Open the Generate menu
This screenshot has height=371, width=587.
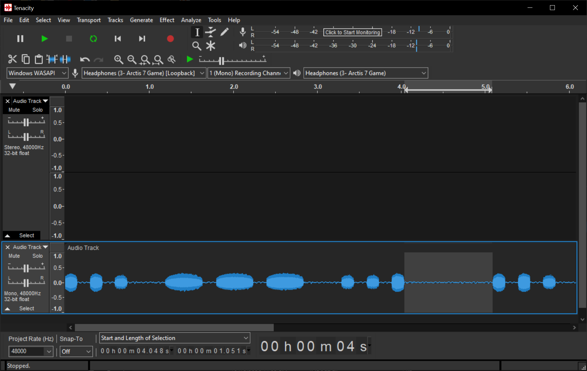pos(141,20)
